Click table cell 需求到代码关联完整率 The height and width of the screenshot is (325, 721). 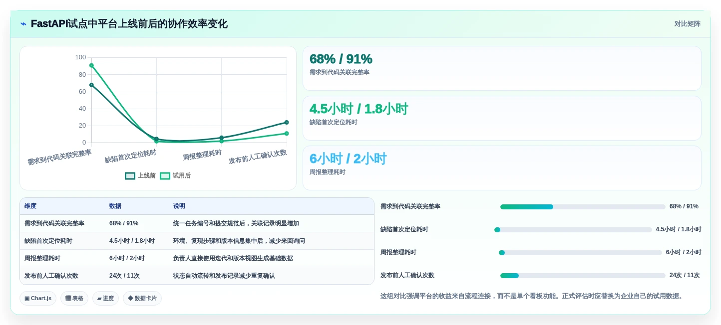(54, 223)
